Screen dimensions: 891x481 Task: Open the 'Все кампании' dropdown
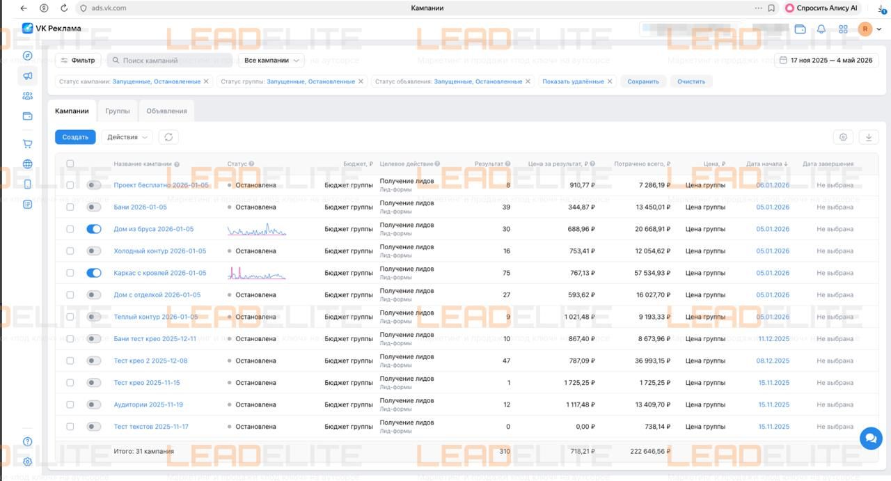coord(271,61)
